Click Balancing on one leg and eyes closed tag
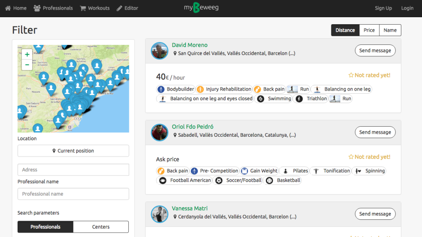 tap(205, 98)
